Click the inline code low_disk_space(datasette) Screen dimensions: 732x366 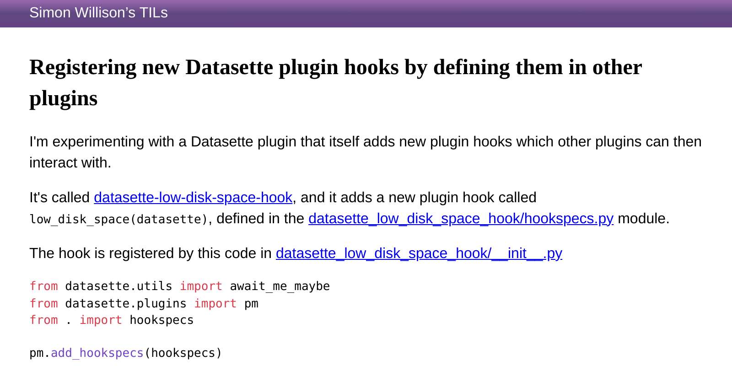(119, 219)
